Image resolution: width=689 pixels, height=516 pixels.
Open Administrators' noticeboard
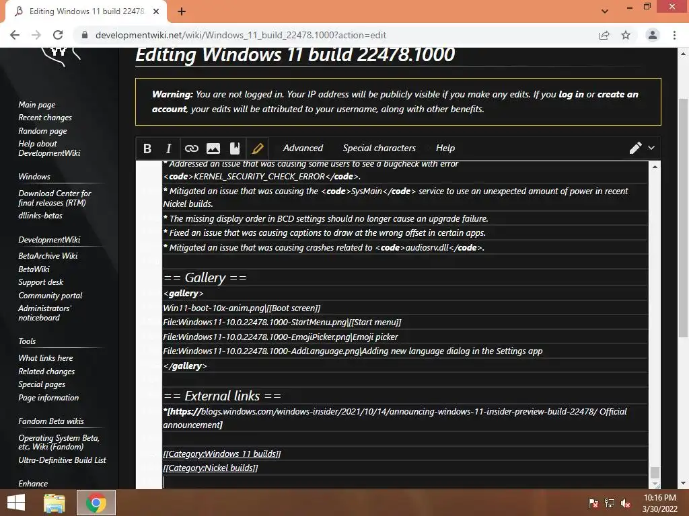[44, 313]
